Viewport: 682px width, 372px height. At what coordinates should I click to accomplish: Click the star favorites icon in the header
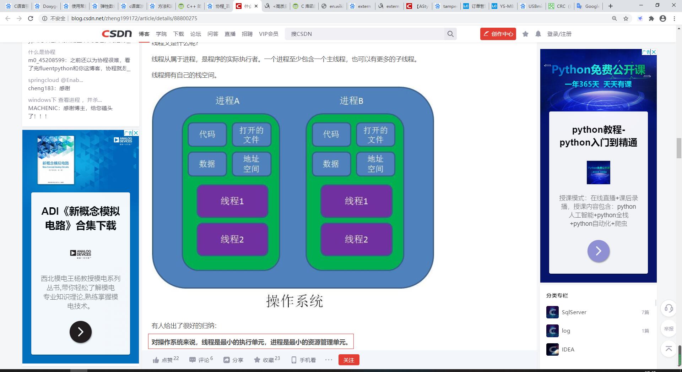coord(525,34)
